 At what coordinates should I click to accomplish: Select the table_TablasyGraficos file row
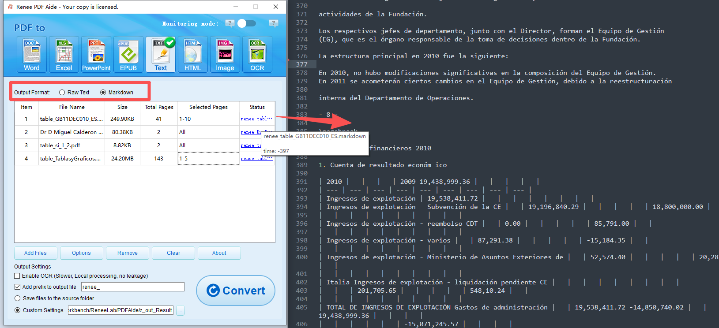point(71,159)
